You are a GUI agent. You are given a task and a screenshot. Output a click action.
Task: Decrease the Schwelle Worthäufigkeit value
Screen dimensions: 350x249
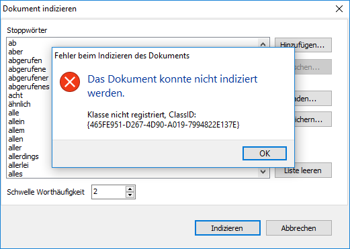(x=130, y=195)
